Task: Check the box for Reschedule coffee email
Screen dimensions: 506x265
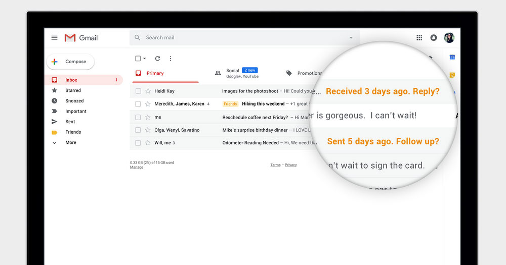Action: [x=138, y=117]
